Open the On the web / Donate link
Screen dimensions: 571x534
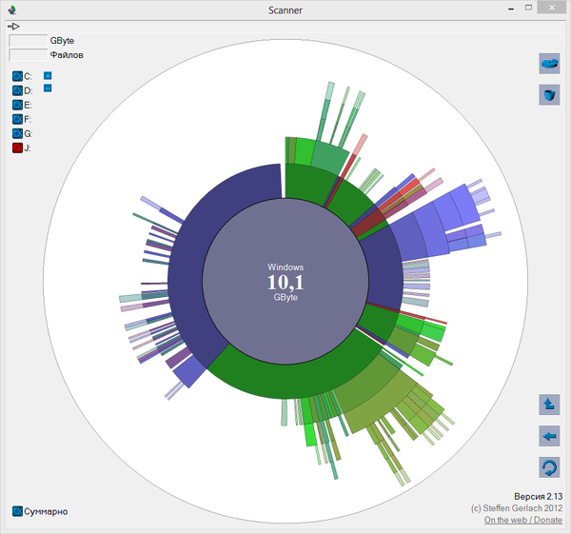pos(522,520)
